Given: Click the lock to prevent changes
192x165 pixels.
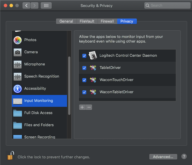Looking at the screenshot, I should click(10, 155).
